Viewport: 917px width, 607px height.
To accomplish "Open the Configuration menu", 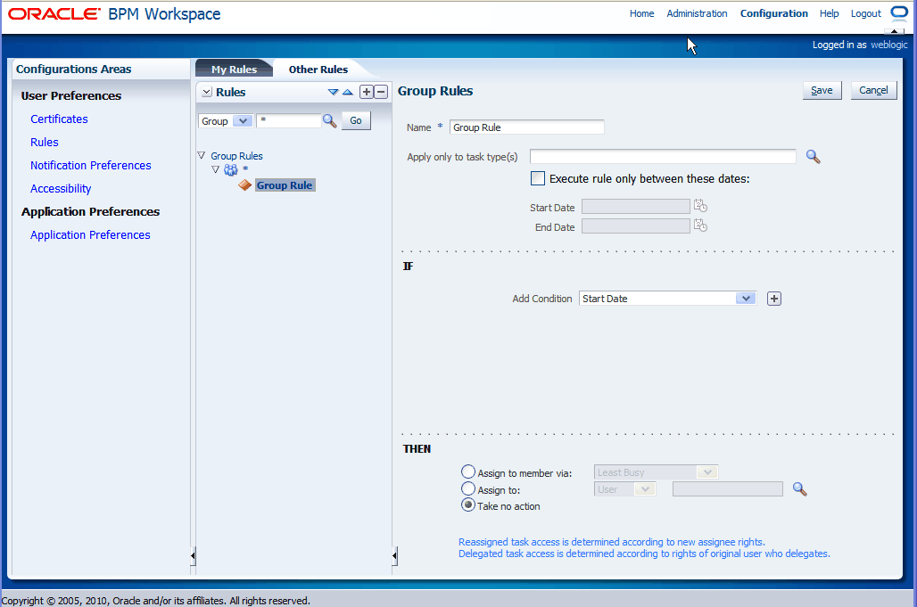I will tap(773, 13).
